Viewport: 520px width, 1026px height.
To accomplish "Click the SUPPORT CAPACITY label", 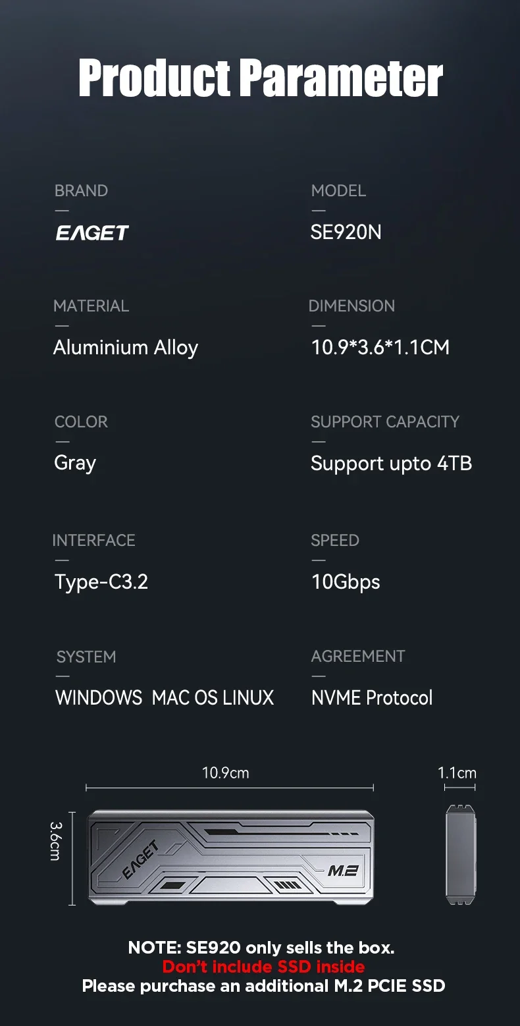I will click(x=385, y=421).
